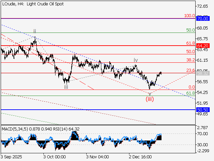Viewport: 214px width, 161px height.
Task: Click the upper green 50.0 Fibonacci label
Action: tap(190, 30)
